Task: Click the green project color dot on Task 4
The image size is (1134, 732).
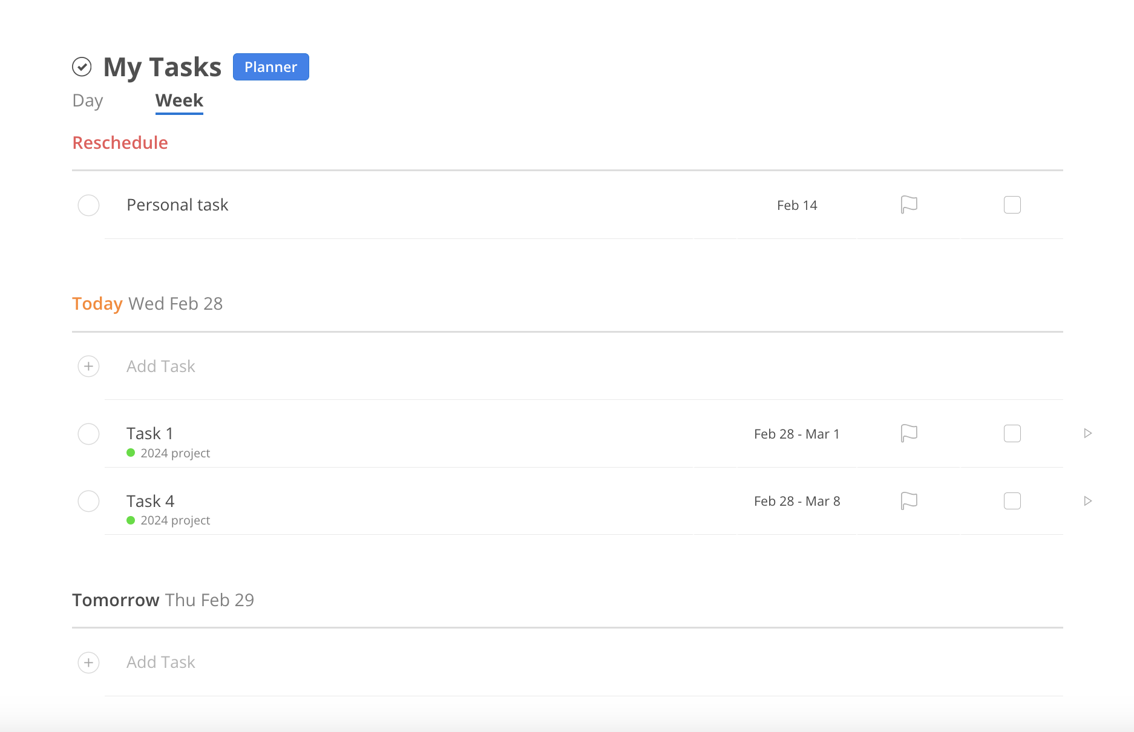Action: [131, 520]
